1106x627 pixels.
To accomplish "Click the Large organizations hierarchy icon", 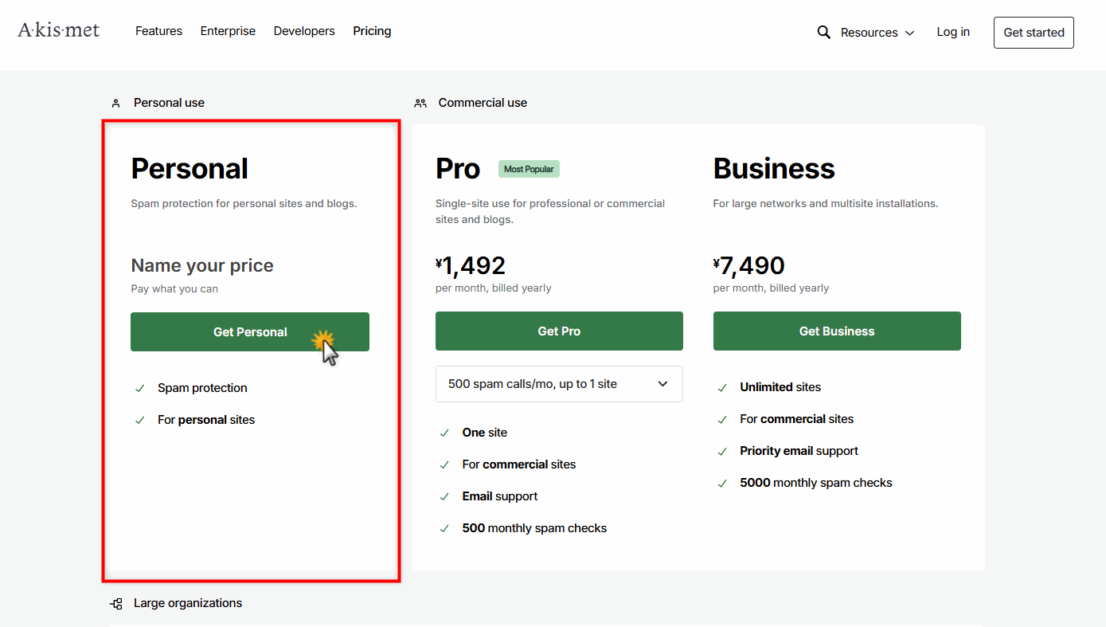I will point(116,604).
